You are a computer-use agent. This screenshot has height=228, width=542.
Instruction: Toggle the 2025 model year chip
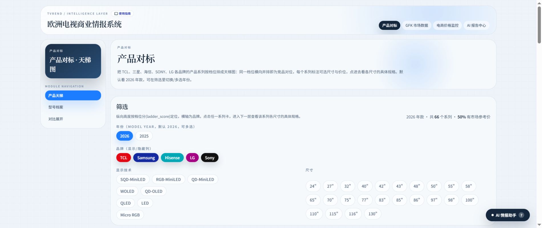pyautogui.click(x=144, y=136)
